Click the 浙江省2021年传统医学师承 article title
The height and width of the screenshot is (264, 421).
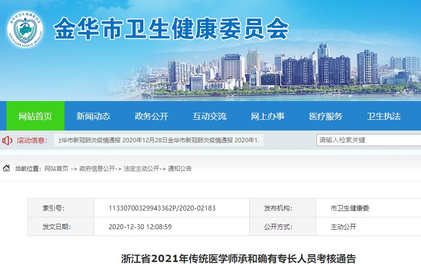[238, 258]
